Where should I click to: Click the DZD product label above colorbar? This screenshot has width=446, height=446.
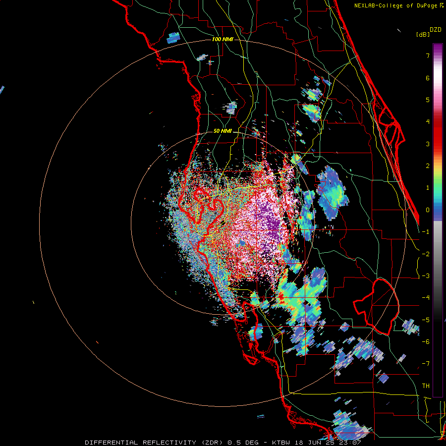pyautogui.click(x=436, y=30)
